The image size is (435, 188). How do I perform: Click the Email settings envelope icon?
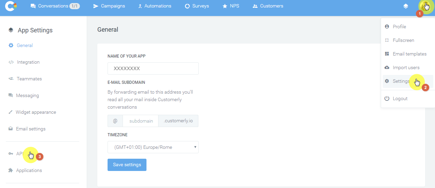coord(11,129)
